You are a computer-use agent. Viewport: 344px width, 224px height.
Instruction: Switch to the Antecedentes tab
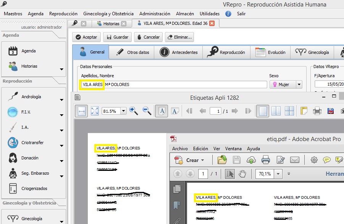pyautogui.click(x=178, y=52)
